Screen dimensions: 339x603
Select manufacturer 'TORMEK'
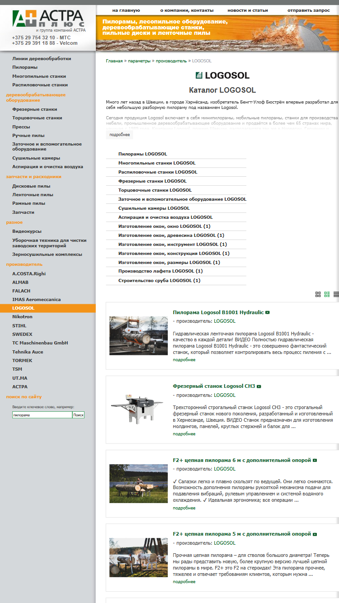tap(22, 361)
